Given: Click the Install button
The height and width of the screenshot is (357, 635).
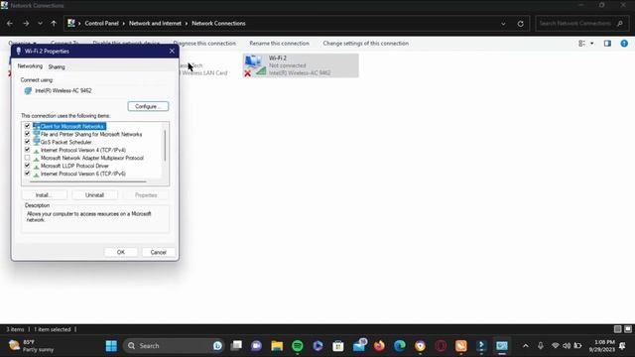Looking at the screenshot, I should pyautogui.click(x=44, y=195).
